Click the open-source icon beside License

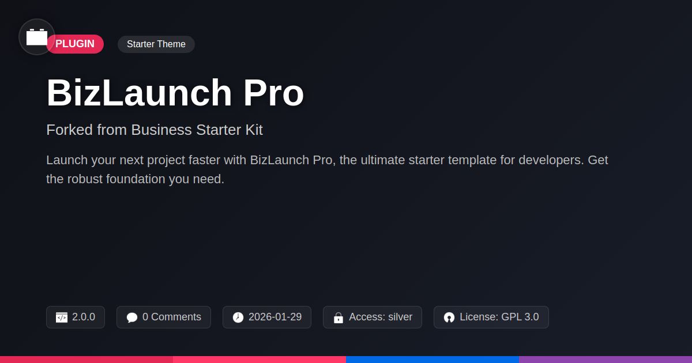pyautogui.click(x=449, y=317)
